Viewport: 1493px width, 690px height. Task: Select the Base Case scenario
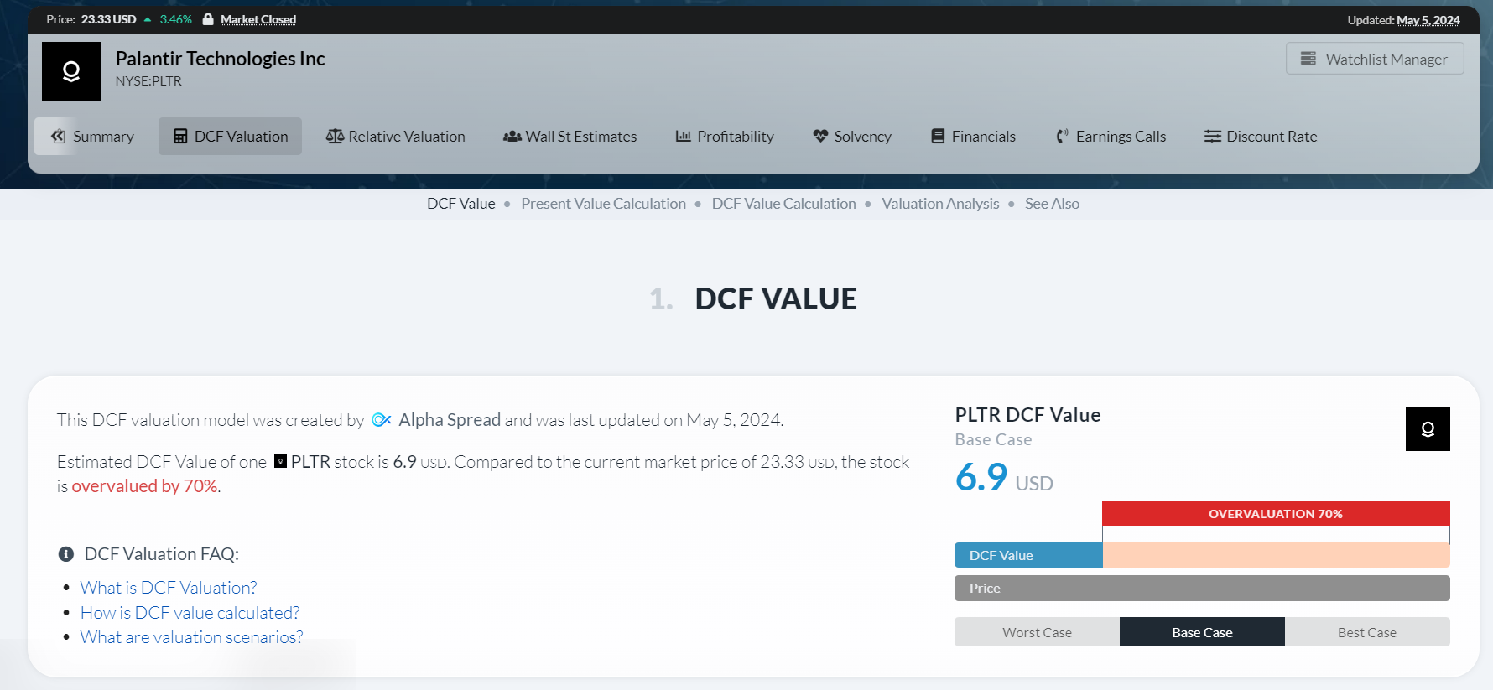[x=1202, y=632]
